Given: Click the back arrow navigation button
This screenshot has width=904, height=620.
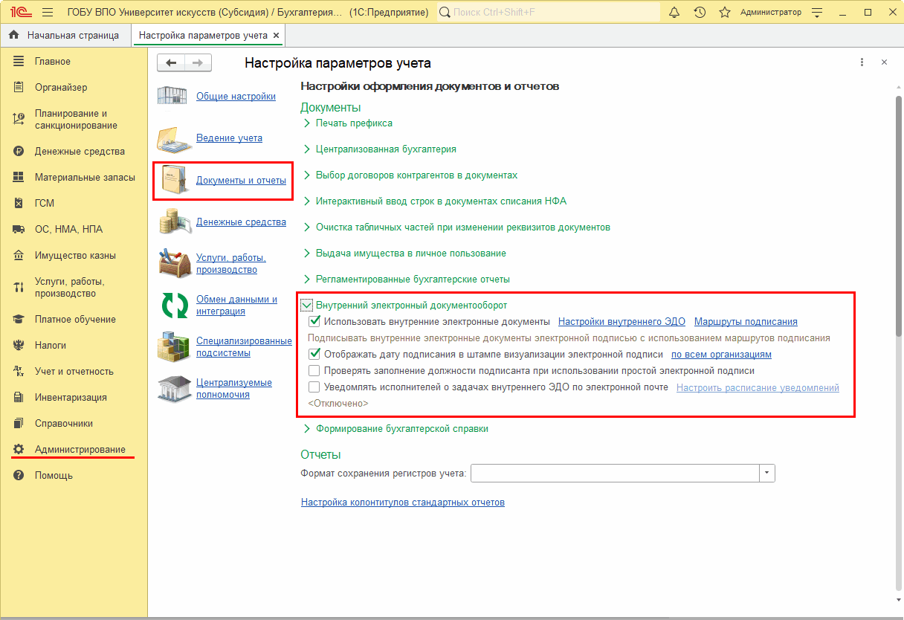Looking at the screenshot, I should [x=171, y=63].
